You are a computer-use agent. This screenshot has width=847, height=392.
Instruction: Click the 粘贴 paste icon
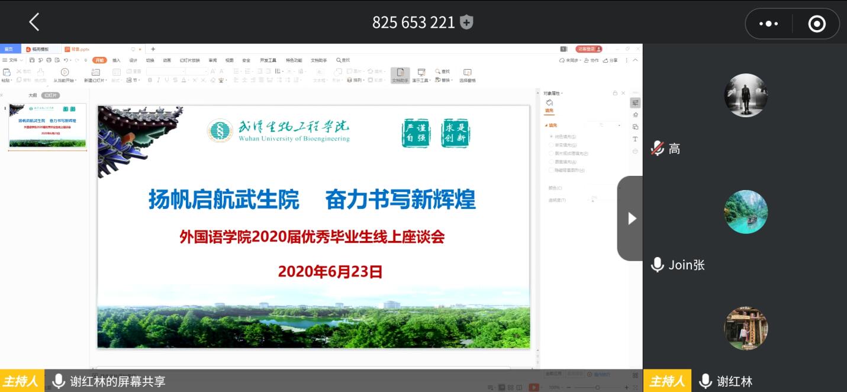[7, 73]
